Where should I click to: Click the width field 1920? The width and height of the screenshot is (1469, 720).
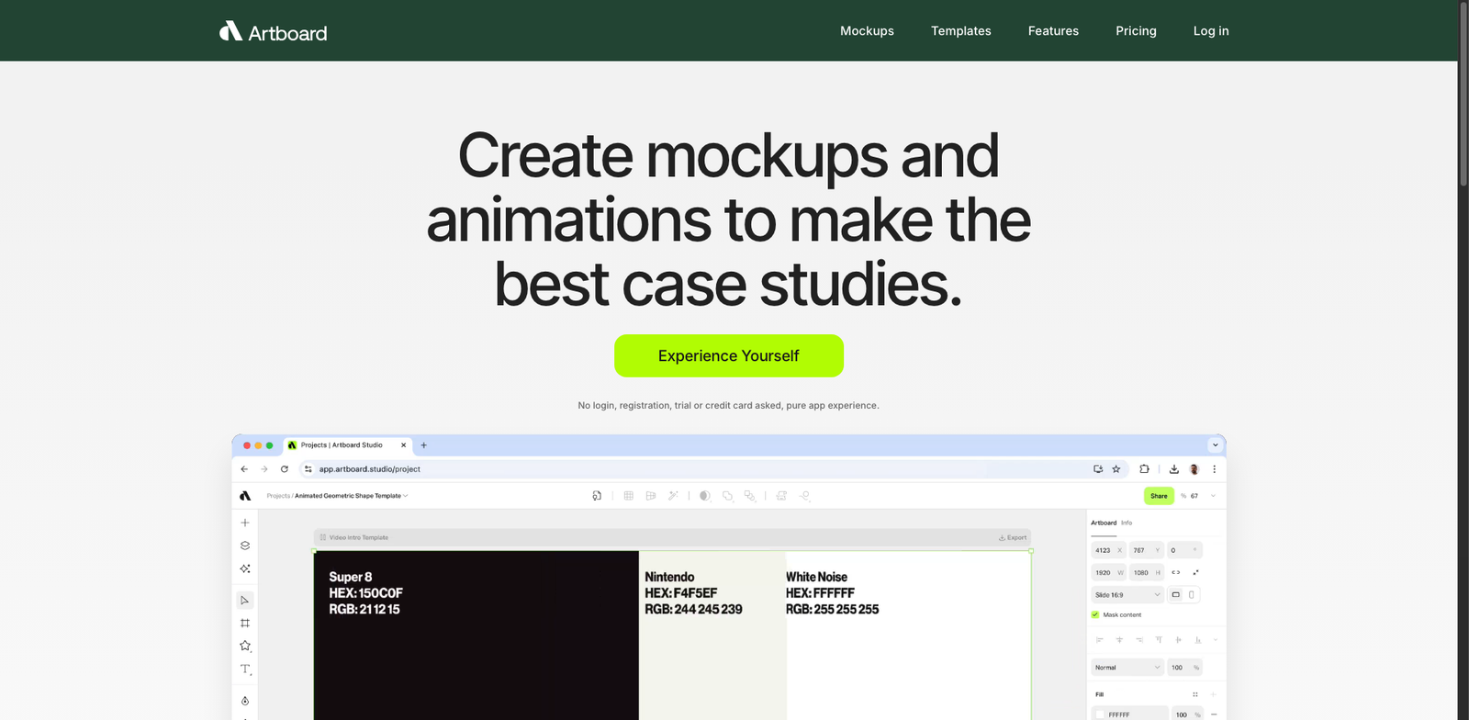point(1108,572)
